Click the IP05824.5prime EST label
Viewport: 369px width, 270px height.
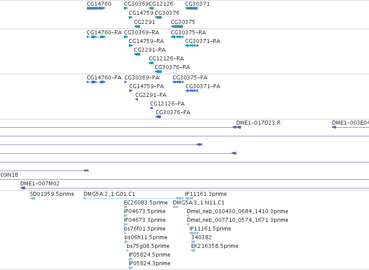pyautogui.click(x=150, y=255)
